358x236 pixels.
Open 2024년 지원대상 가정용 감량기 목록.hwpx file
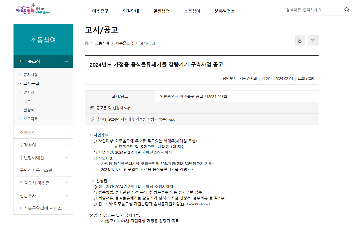136,119
